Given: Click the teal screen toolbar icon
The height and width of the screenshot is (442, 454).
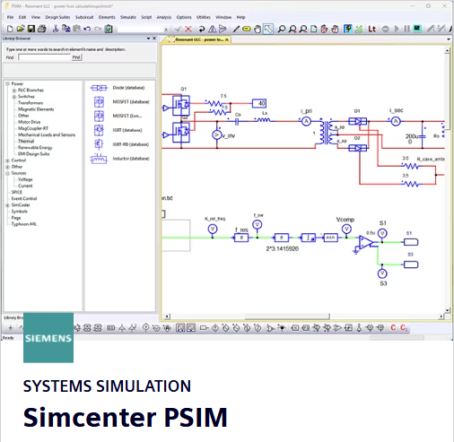Looking at the screenshot, I should pyautogui.click(x=417, y=29).
